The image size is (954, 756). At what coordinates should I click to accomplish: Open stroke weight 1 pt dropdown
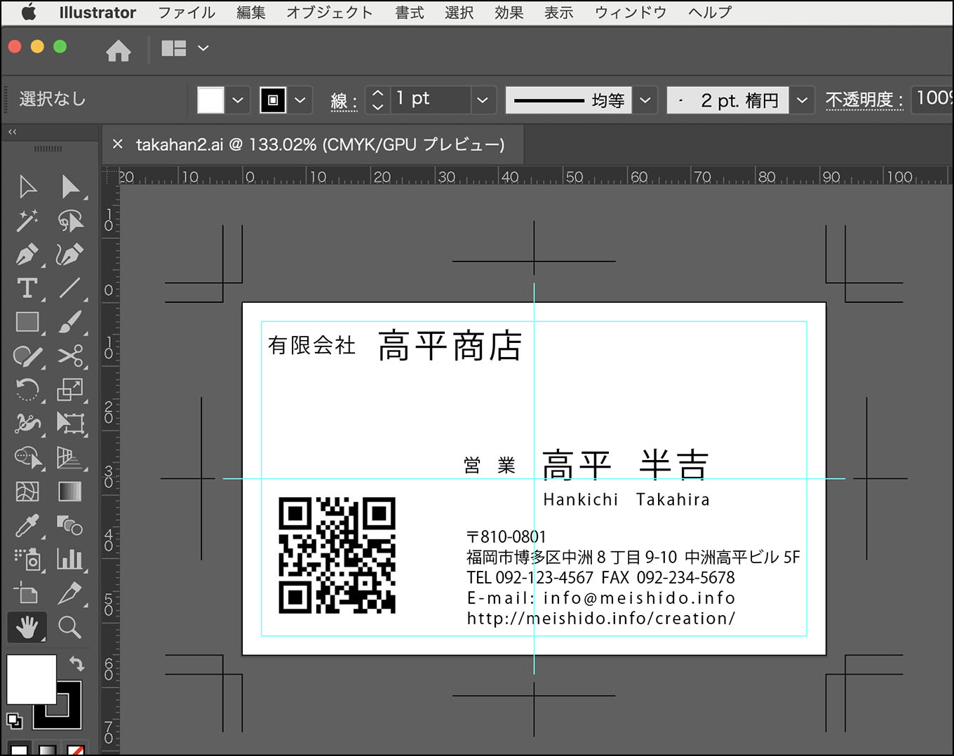[482, 100]
